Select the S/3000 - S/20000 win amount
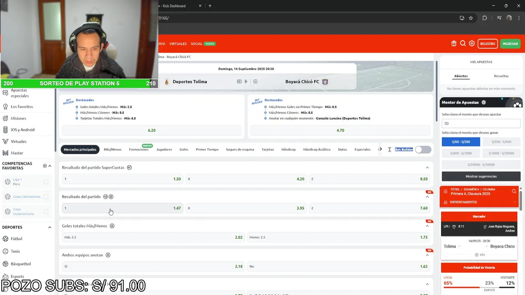The height and width of the screenshot is (295, 525). coord(501,153)
